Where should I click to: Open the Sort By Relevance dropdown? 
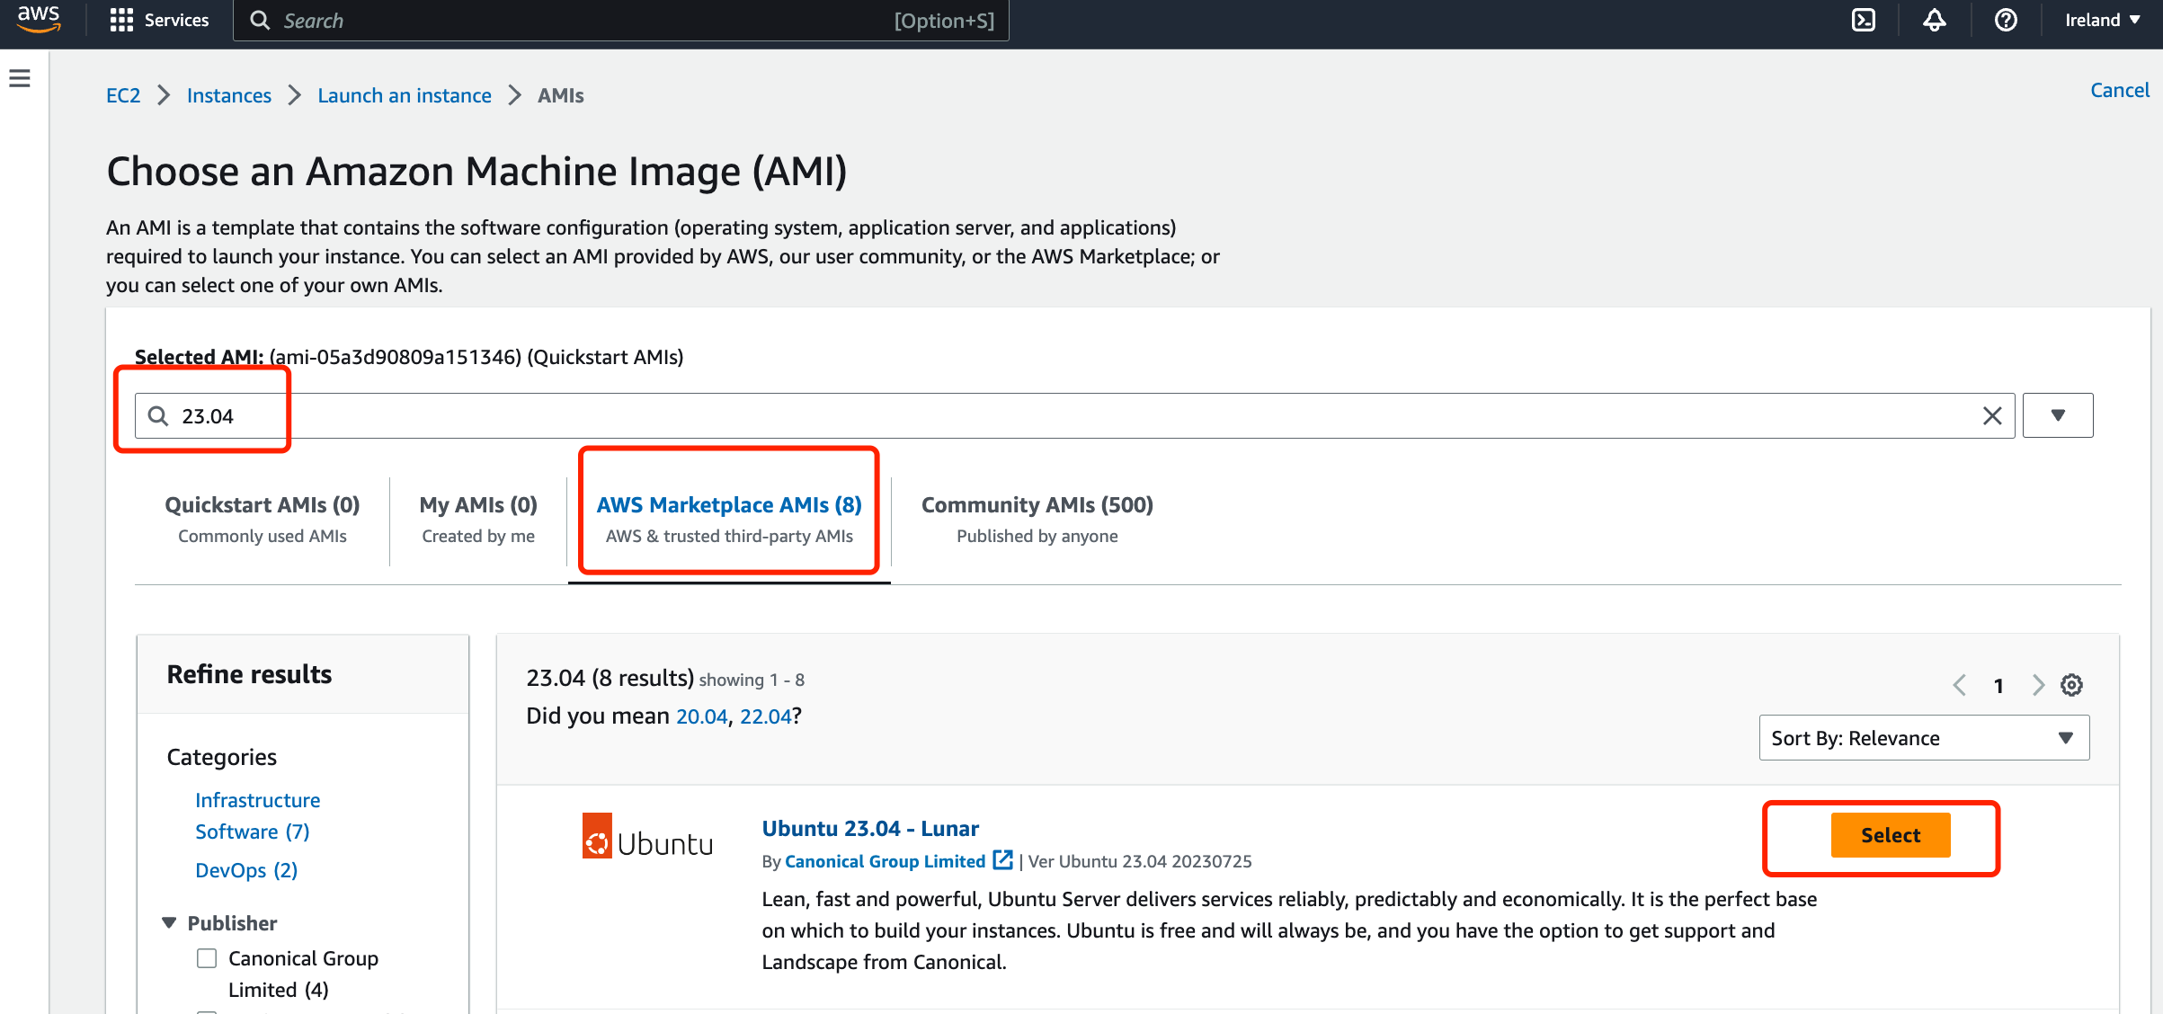[x=1924, y=738]
